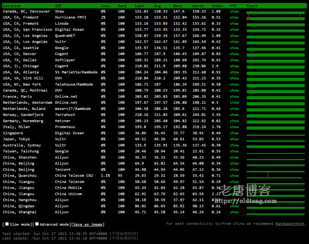Show MTR for Jiangsu China Telecom
Viewport: 309px width, 244px height.
click(234, 182)
